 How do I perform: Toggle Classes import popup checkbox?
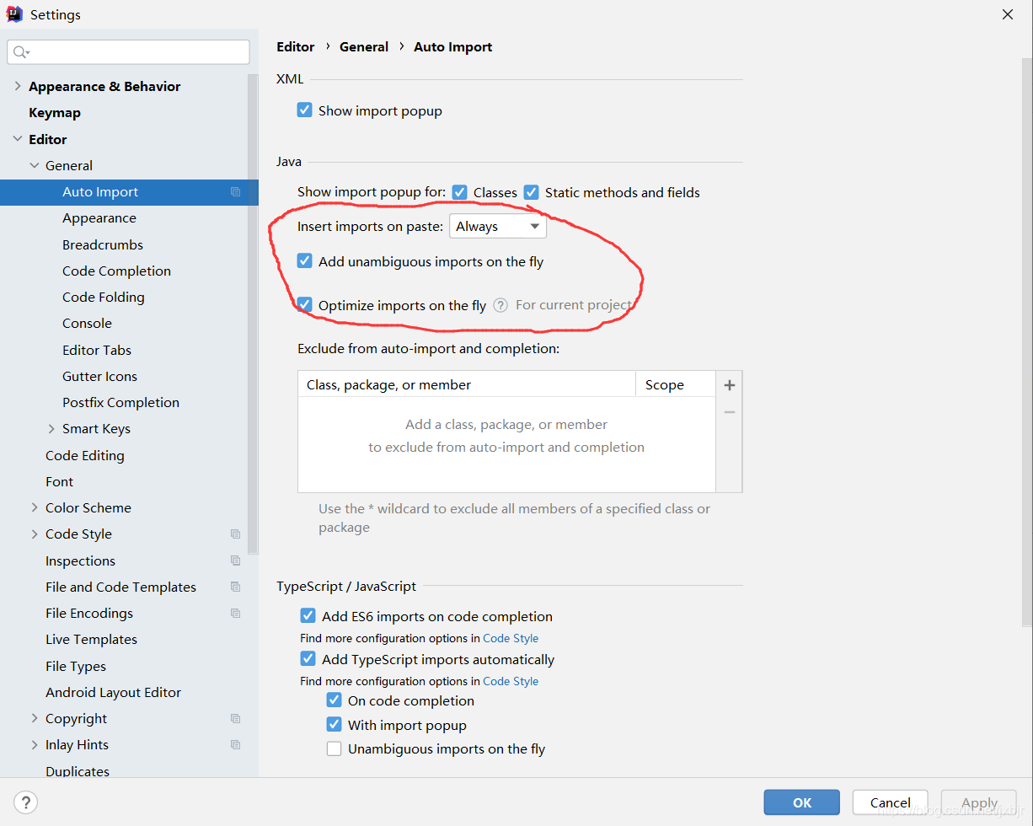pyautogui.click(x=459, y=192)
